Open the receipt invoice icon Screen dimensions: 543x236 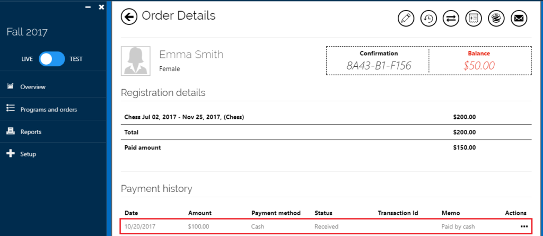click(474, 19)
